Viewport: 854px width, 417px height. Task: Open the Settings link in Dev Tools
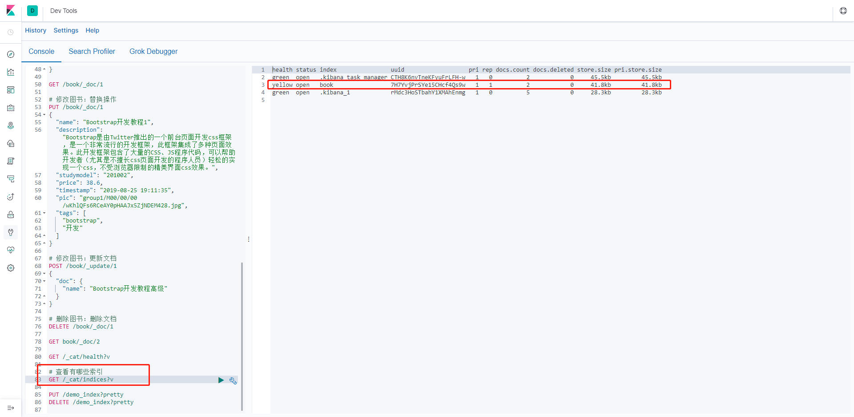(66, 30)
